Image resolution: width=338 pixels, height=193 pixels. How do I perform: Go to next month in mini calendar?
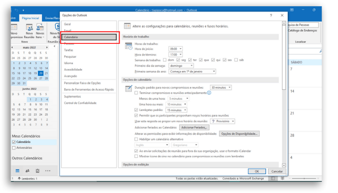tap(47, 47)
